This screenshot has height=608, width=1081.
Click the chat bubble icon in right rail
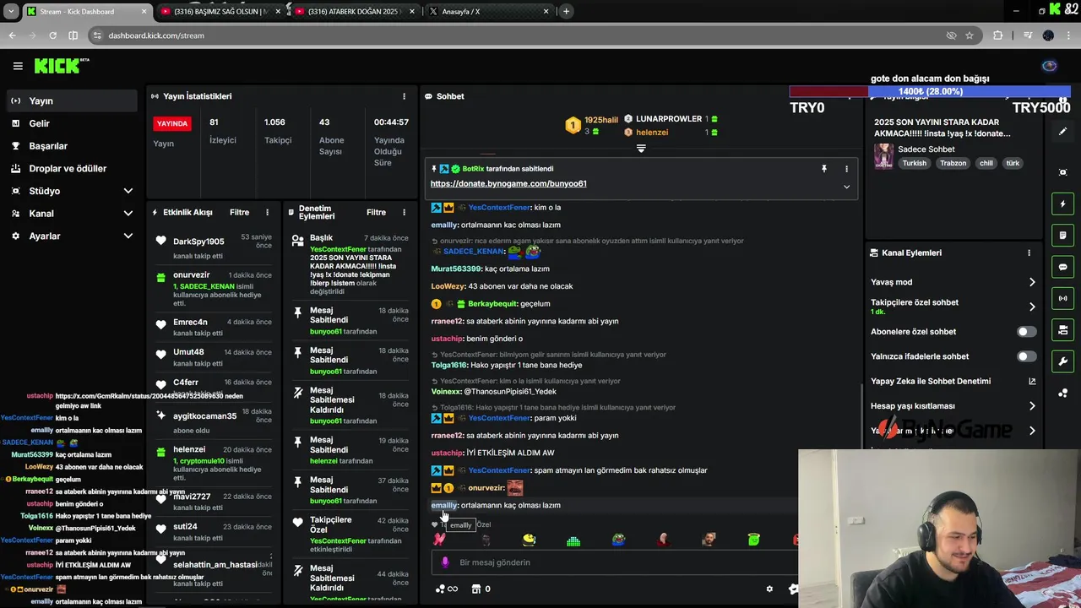click(1062, 267)
